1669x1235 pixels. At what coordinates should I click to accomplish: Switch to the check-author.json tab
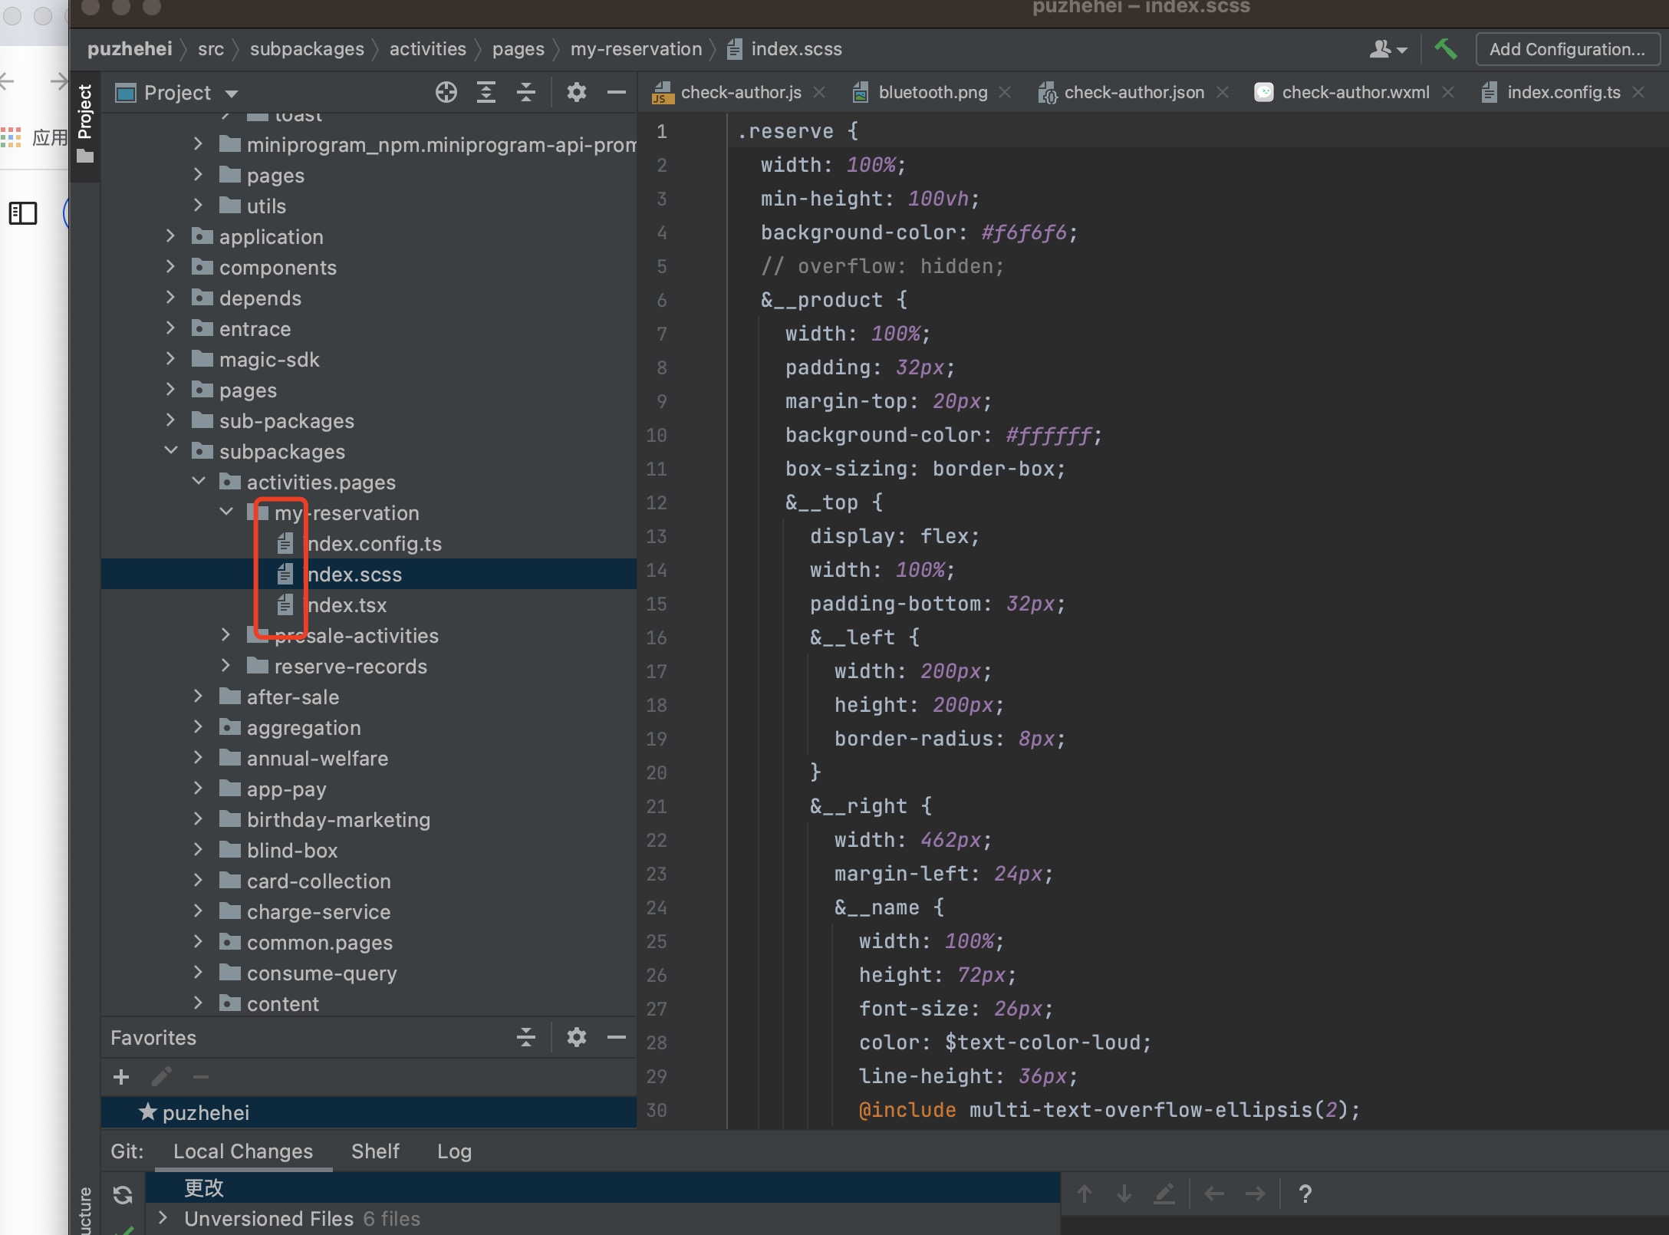[1133, 93]
